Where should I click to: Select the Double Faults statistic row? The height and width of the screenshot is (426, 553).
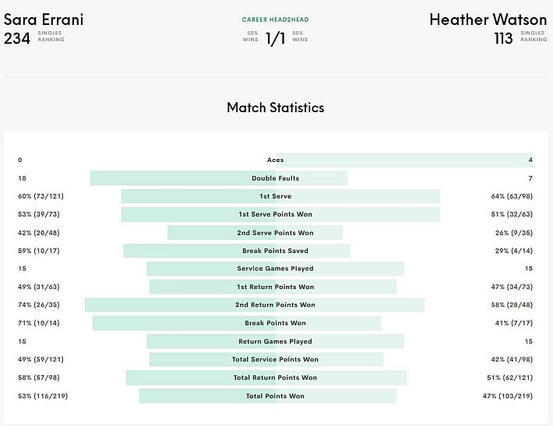pos(276,178)
